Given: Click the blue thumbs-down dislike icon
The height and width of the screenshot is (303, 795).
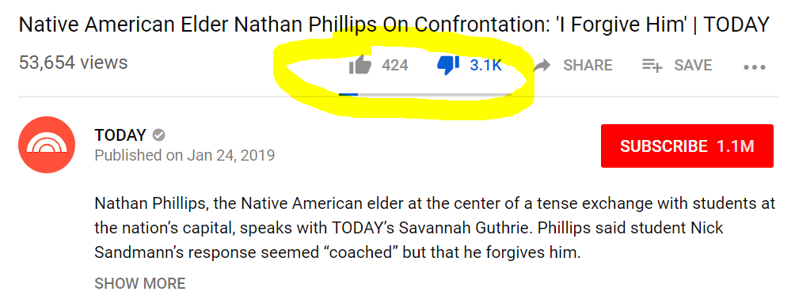Looking at the screenshot, I should click(448, 66).
